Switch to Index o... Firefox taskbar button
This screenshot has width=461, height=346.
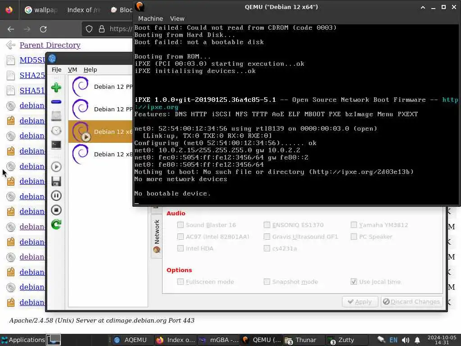click(175, 340)
